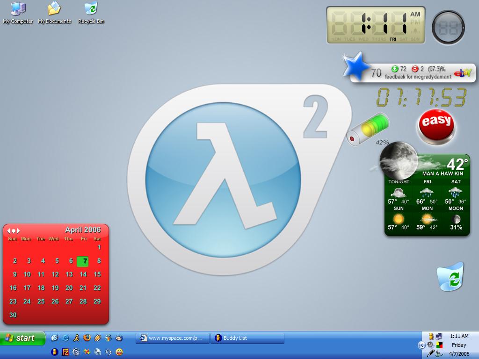Viewport: 479px width, 359px height.
Task: Select the labeled Recycle Bin desktop shortcut
Action: [x=91, y=13]
